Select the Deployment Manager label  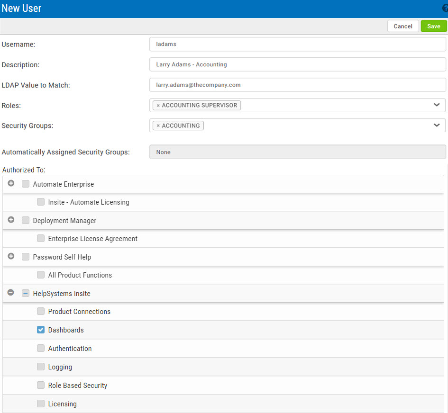(x=64, y=221)
